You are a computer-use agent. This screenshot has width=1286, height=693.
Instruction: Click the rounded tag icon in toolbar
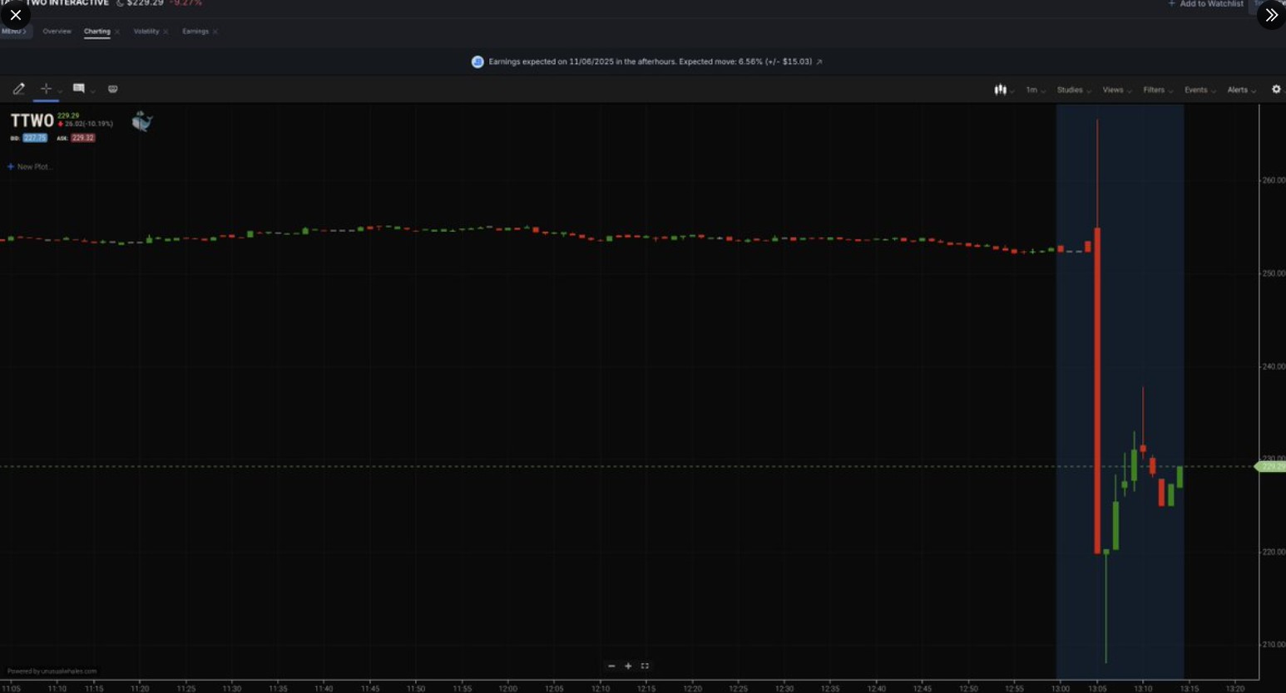(113, 89)
